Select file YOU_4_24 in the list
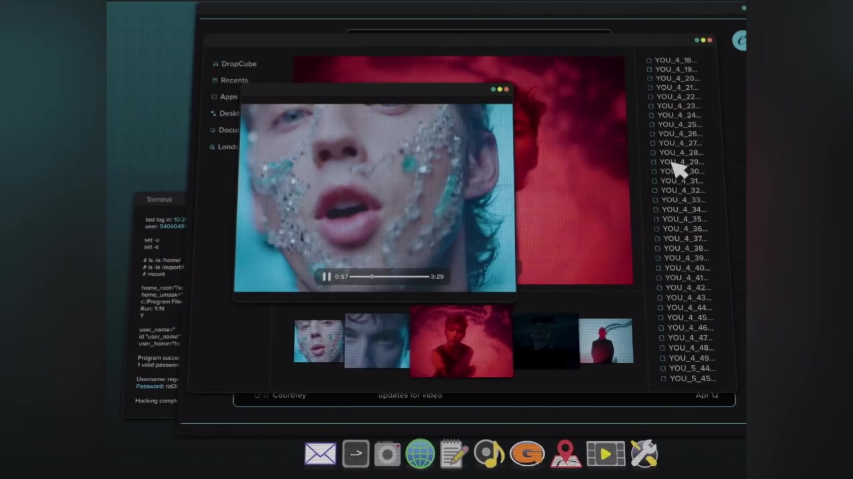The height and width of the screenshot is (479, 853). coord(679,115)
